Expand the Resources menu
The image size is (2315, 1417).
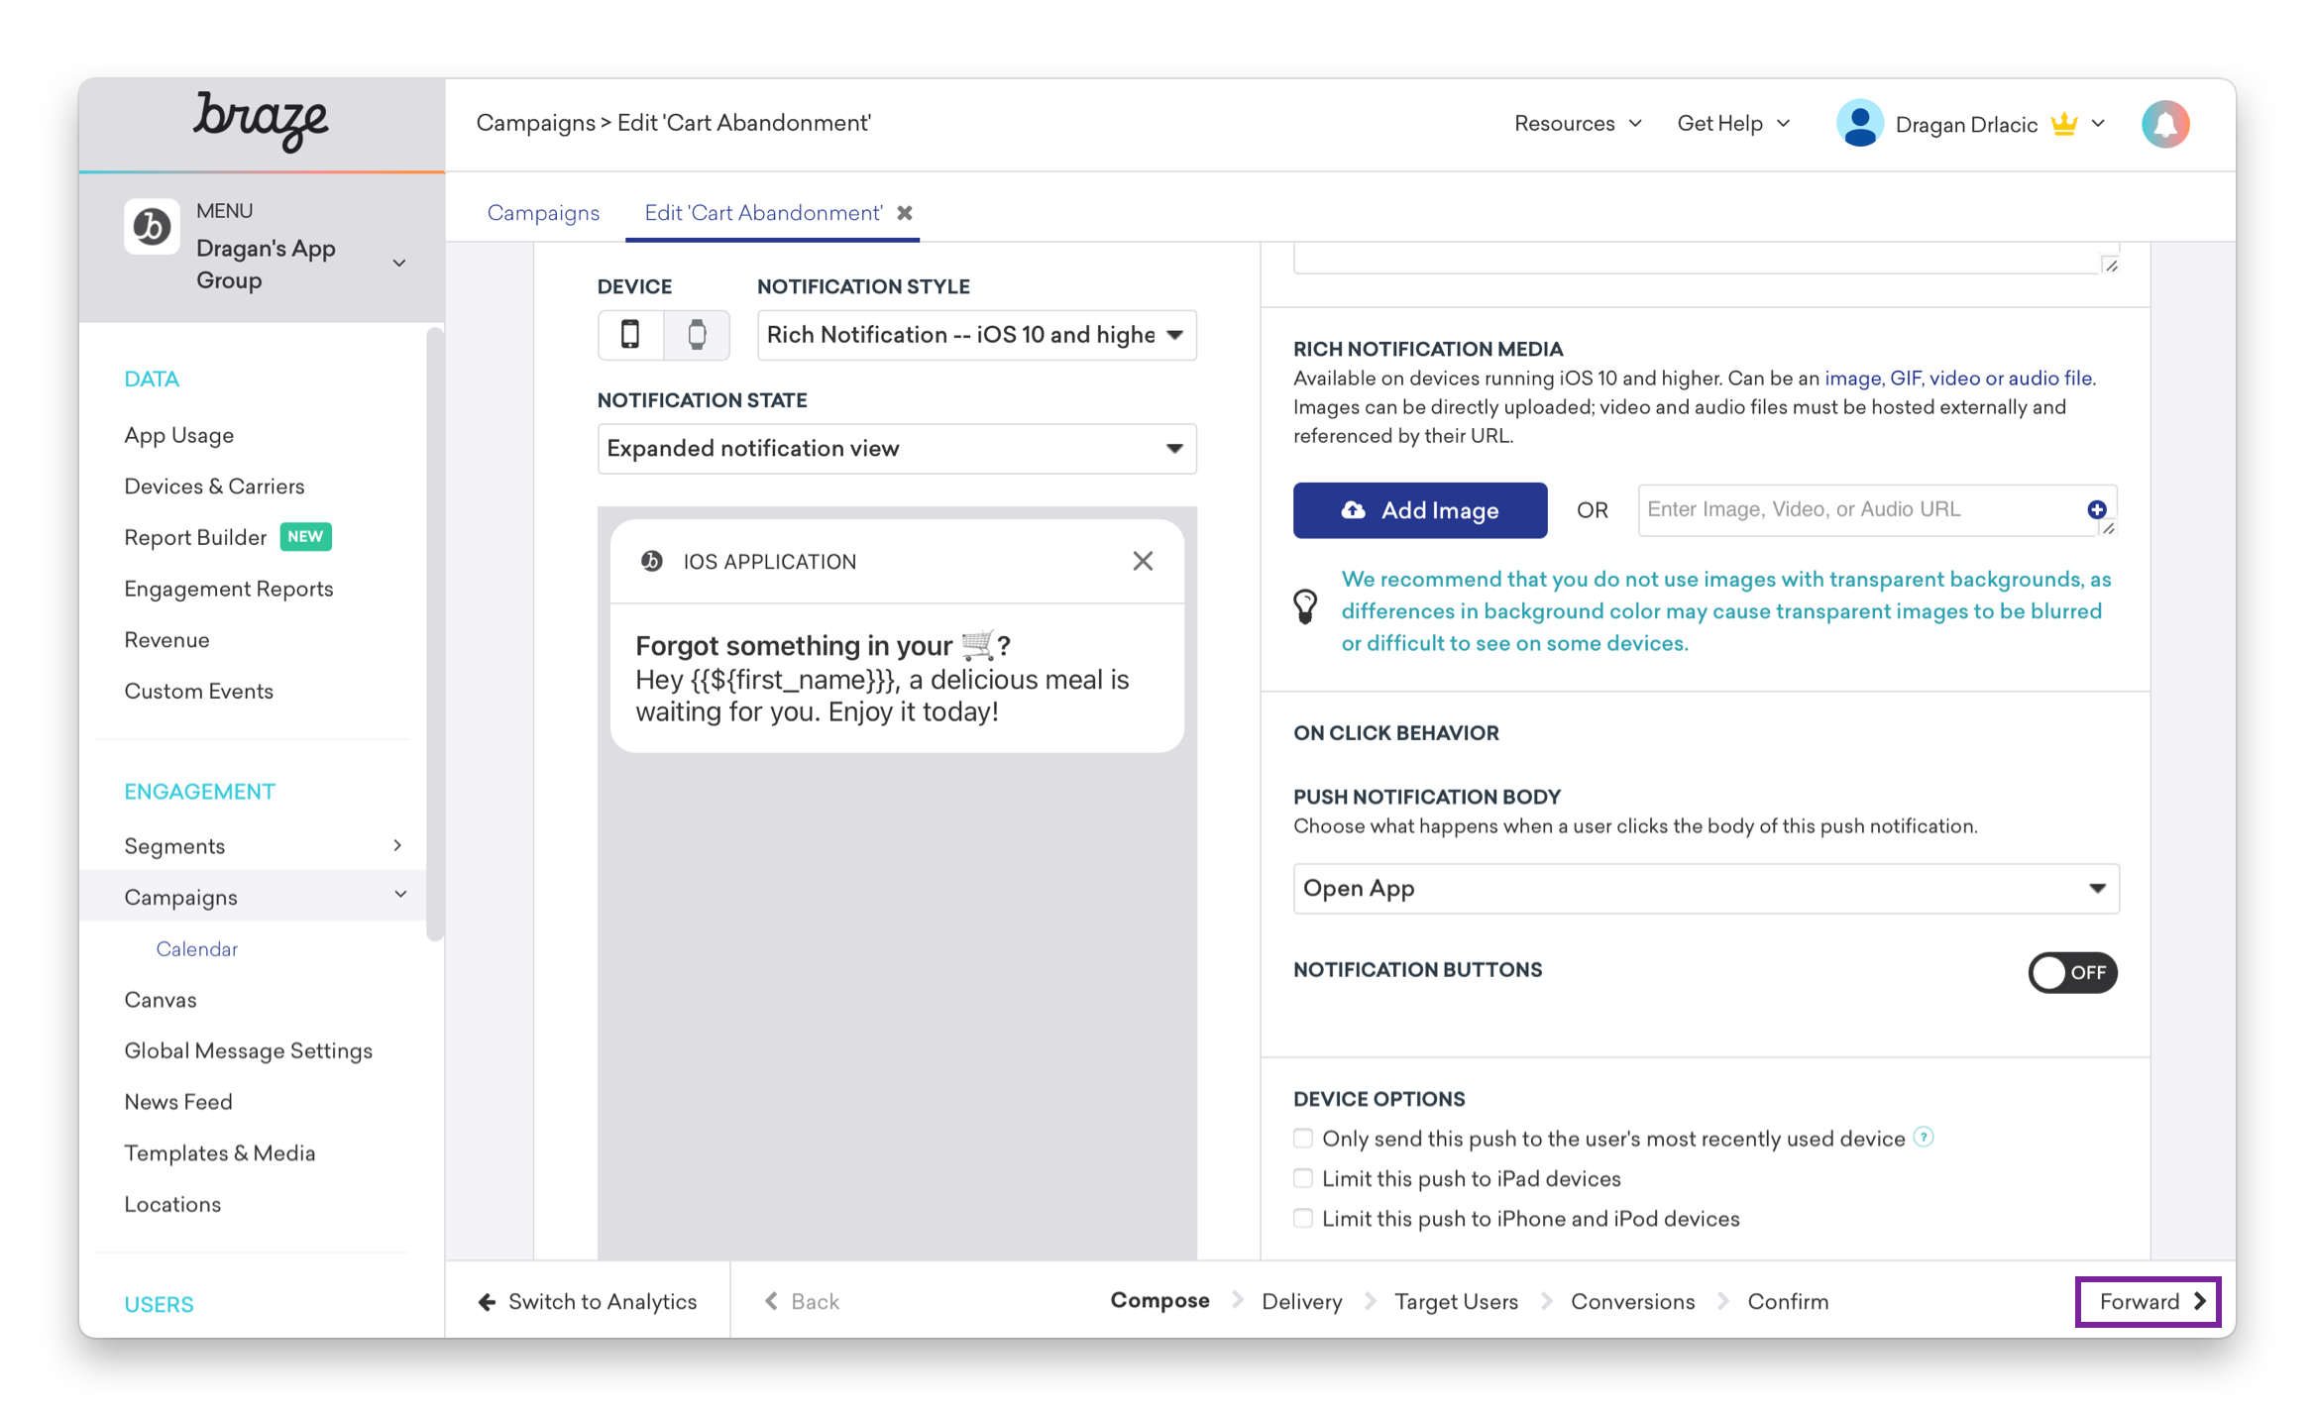coord(1578,124)
